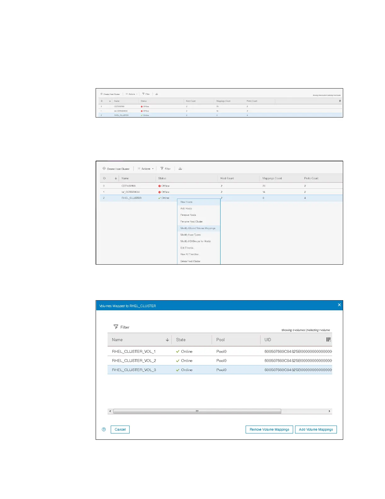Select RHEL_CLUSTER_VOL_2 volume row
This screenshot has height=499, width=385.
pos(220,361)
